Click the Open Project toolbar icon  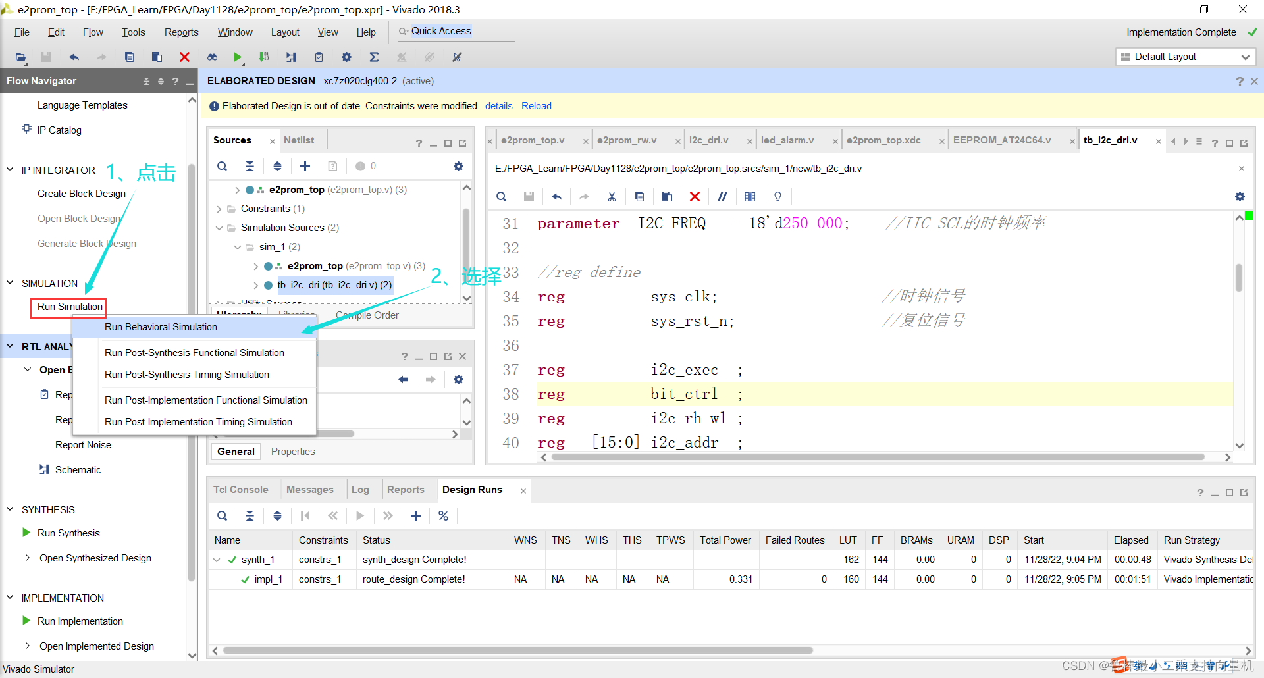[20, 57]
